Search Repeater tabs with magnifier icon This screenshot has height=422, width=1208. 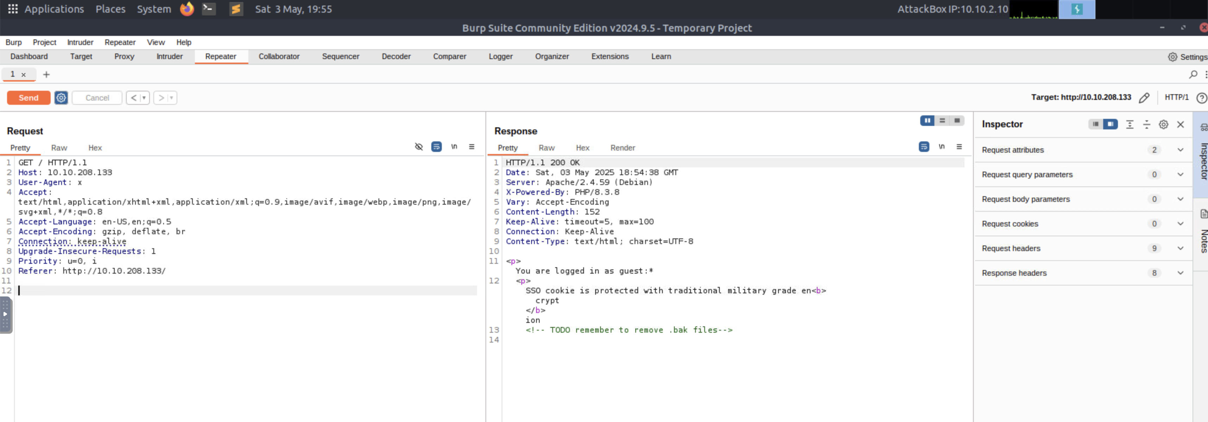coord(1193,74)
